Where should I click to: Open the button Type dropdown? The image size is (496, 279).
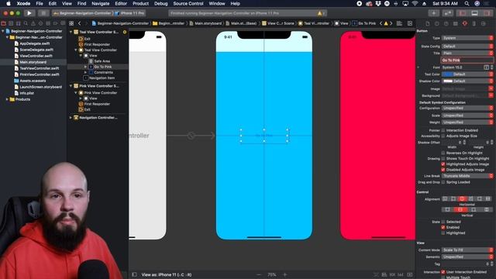(467, 38)
